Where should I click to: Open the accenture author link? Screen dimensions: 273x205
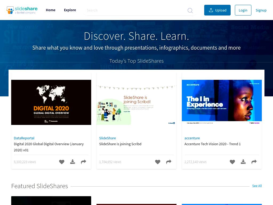click(x=192, y=138)
